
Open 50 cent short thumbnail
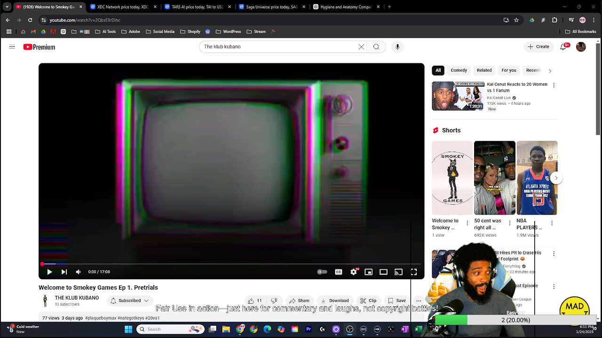click(495, 178)
